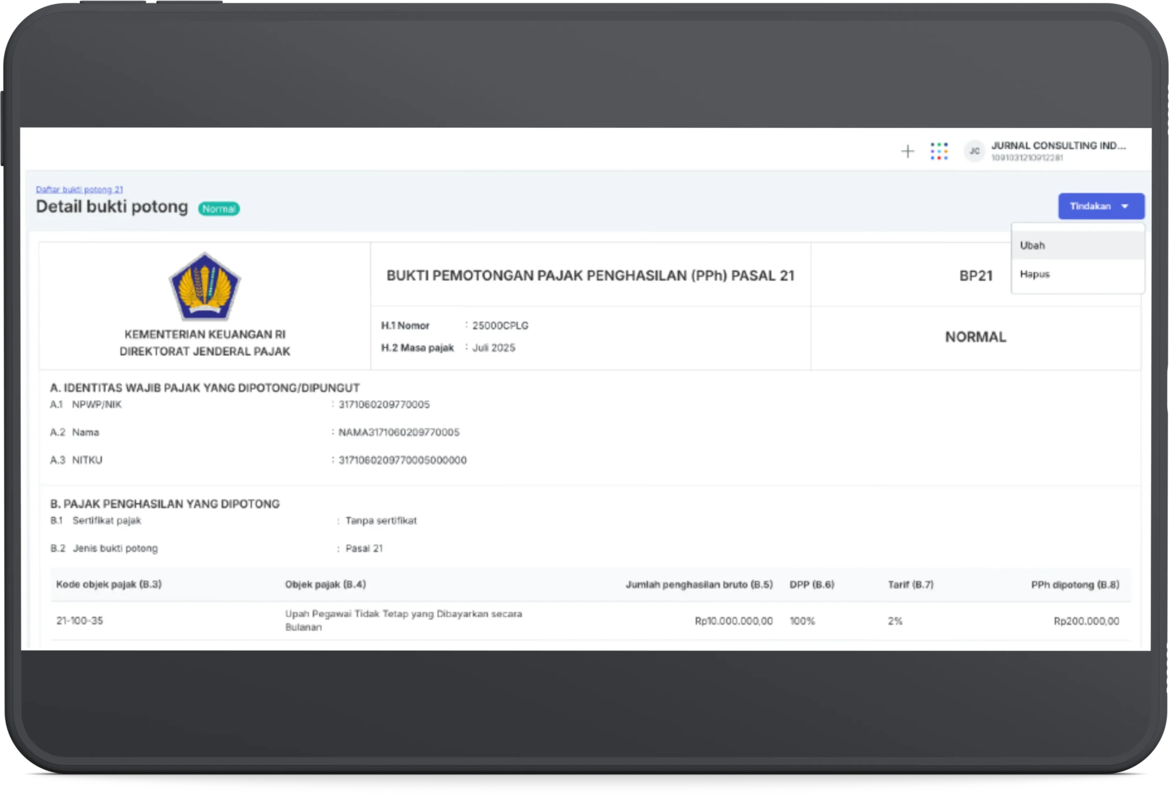
Task: Click the JC profile avatar
Action: (x=974, y=151)
